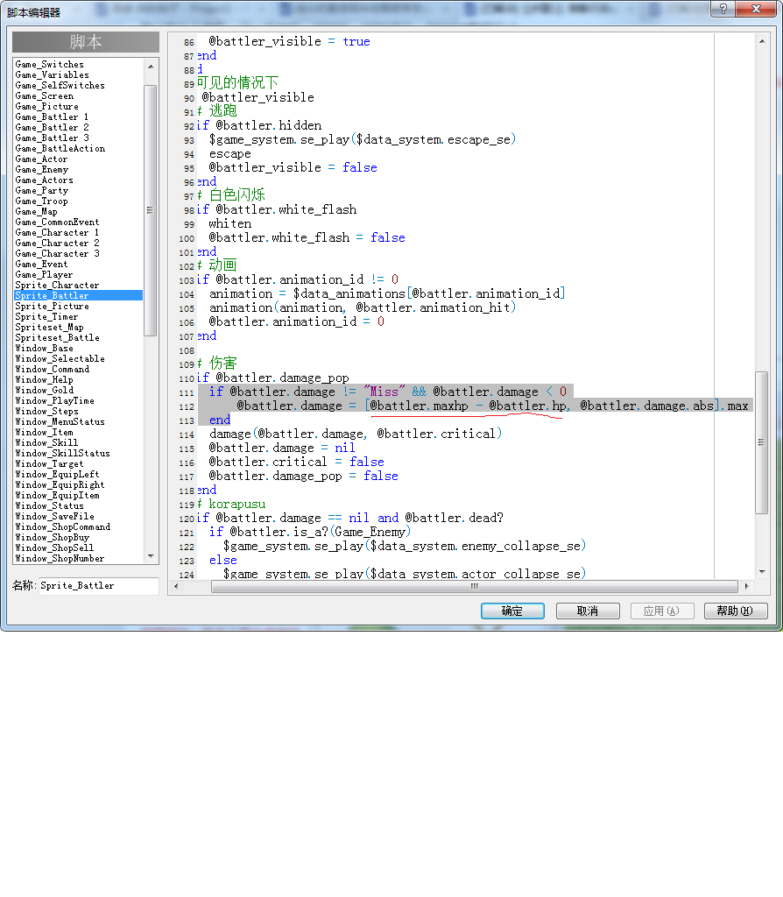783x897 pixels.
Task: Click the 确定 button
Action: pos(512,611)
